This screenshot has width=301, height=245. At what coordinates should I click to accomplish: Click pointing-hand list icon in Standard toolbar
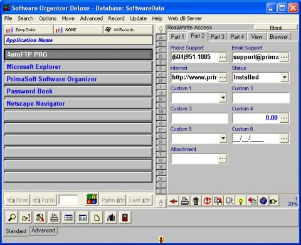[26, 217]
